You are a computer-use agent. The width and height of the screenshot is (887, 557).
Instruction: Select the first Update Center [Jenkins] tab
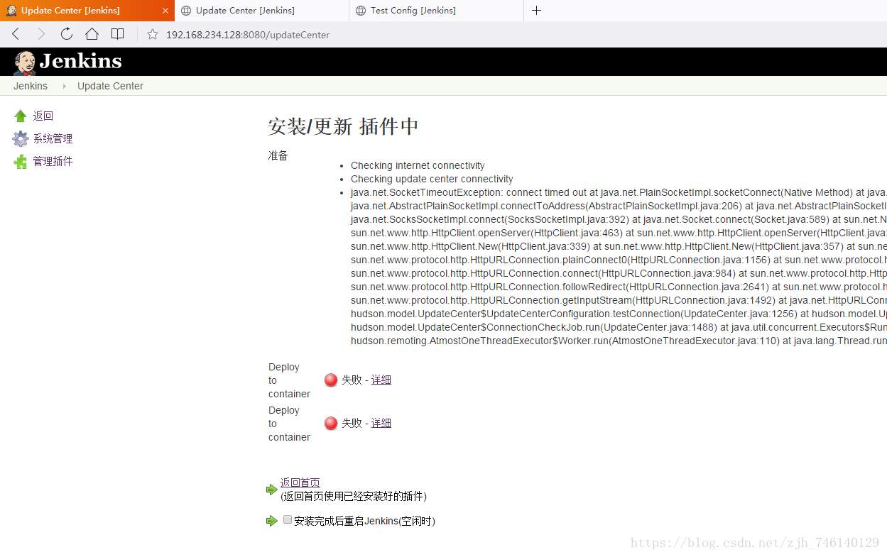click(87, 11)
